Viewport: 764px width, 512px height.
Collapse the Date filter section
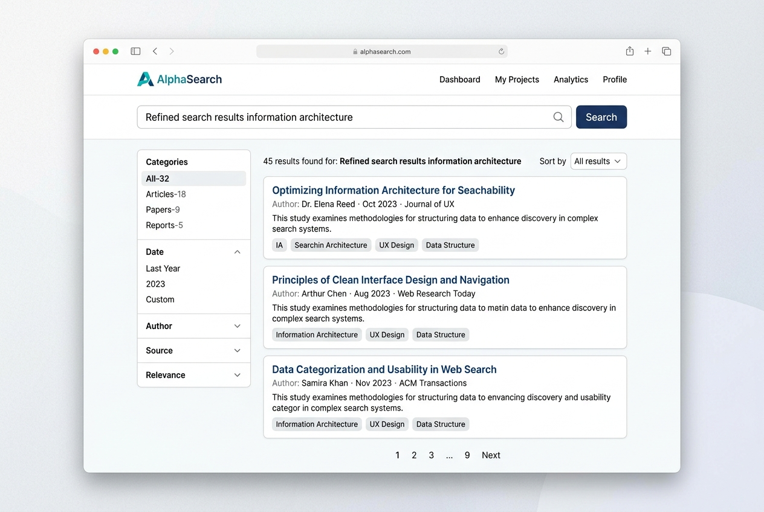(237, 252)
